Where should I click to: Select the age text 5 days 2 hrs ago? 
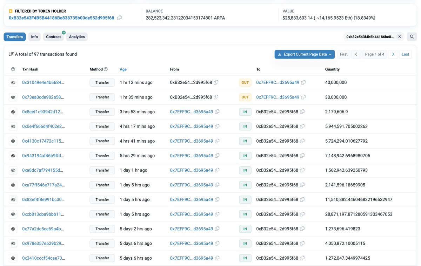(x=136, y=229)
